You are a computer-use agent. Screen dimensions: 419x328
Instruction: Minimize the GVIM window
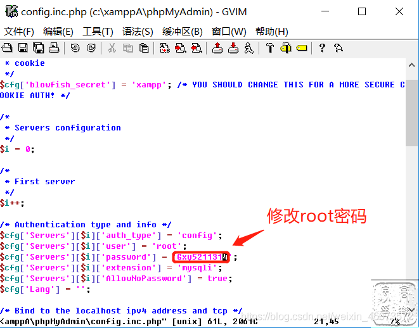point(325,11)
